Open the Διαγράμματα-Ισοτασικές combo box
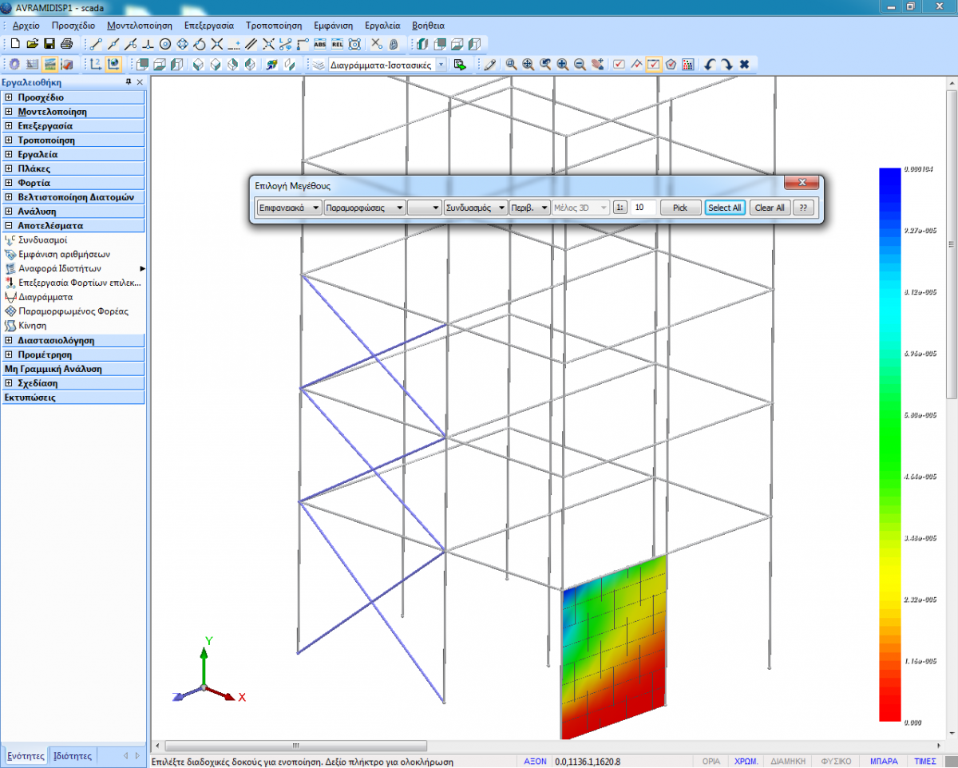The width and height of the screenshot is (958, 768). (x=388, y=65)
